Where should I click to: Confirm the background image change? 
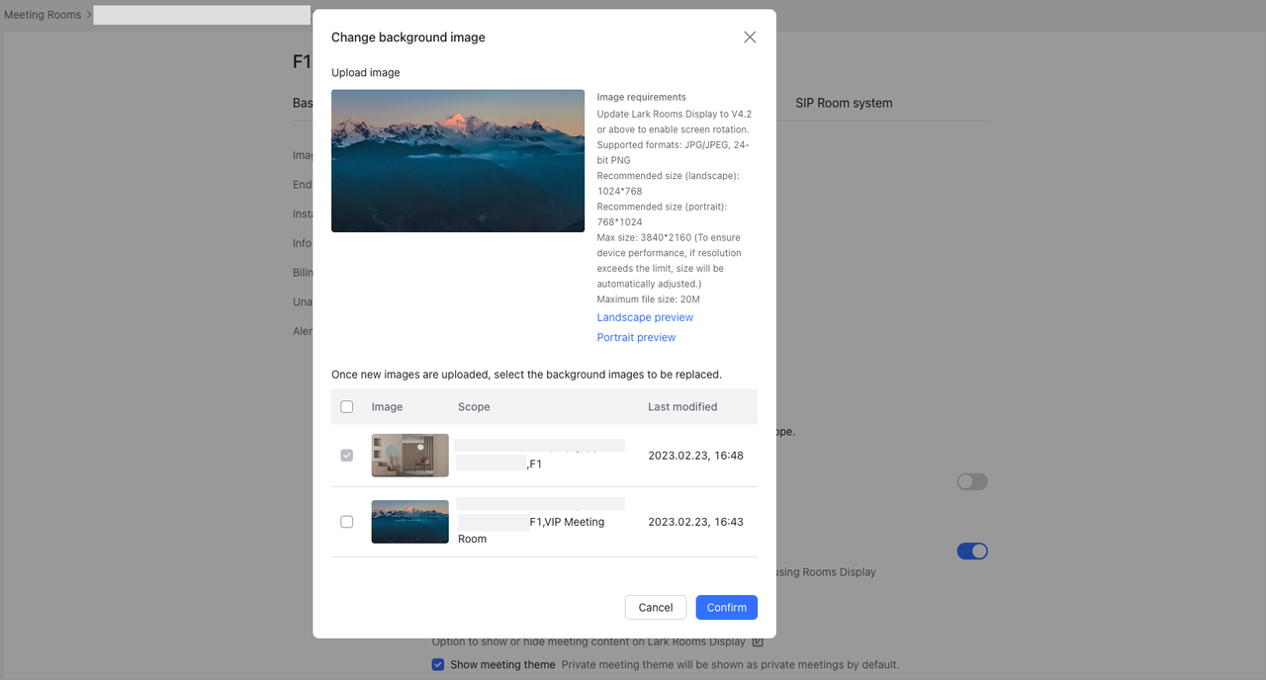726,607
